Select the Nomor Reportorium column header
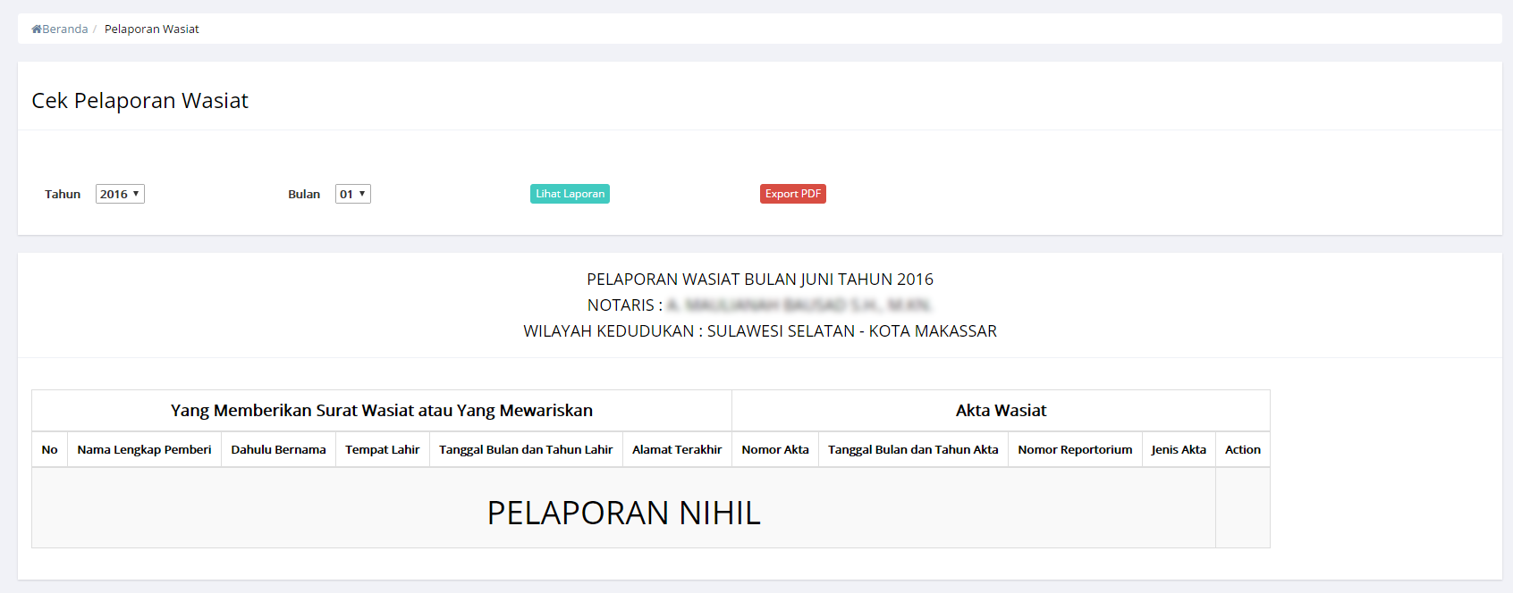Viewport: 1513px width, 593px height. point(1075,449)
